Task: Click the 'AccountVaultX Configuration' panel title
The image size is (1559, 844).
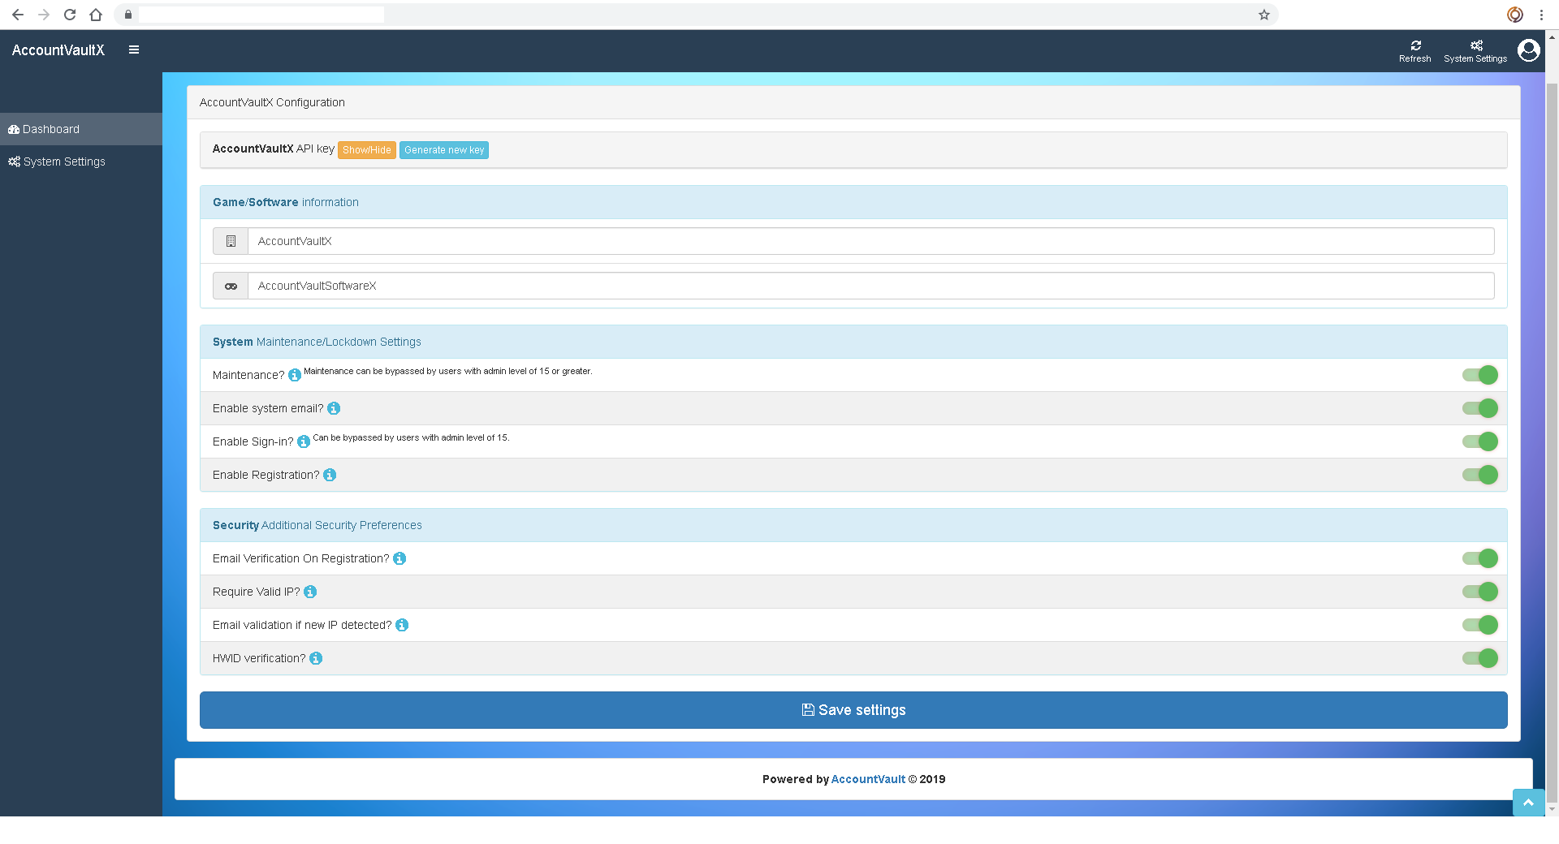Action: point(272,102)
